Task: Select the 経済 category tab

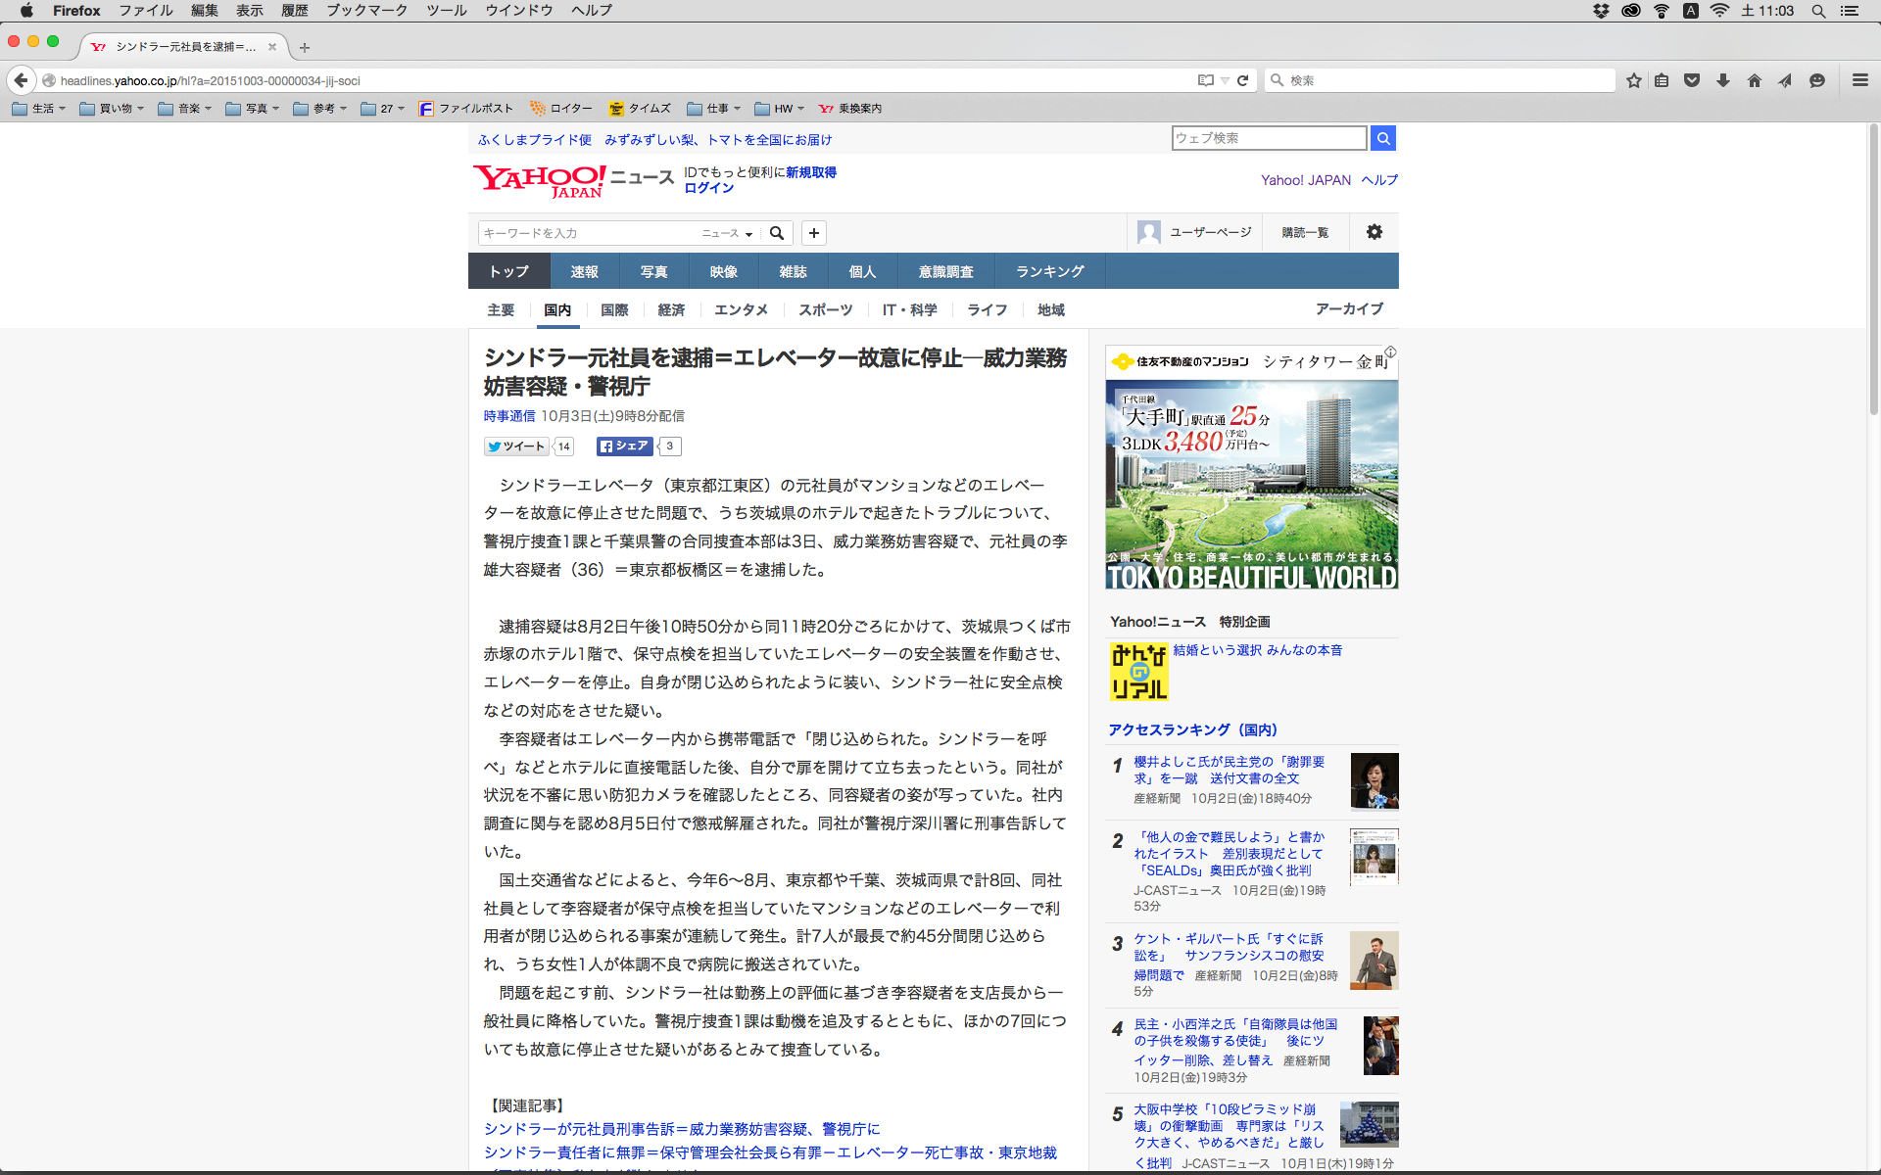Action: coord(671,309)
